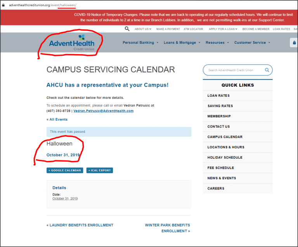Add event via Google Calendar button
Screen dimensions: 298x247
point(65,170)
